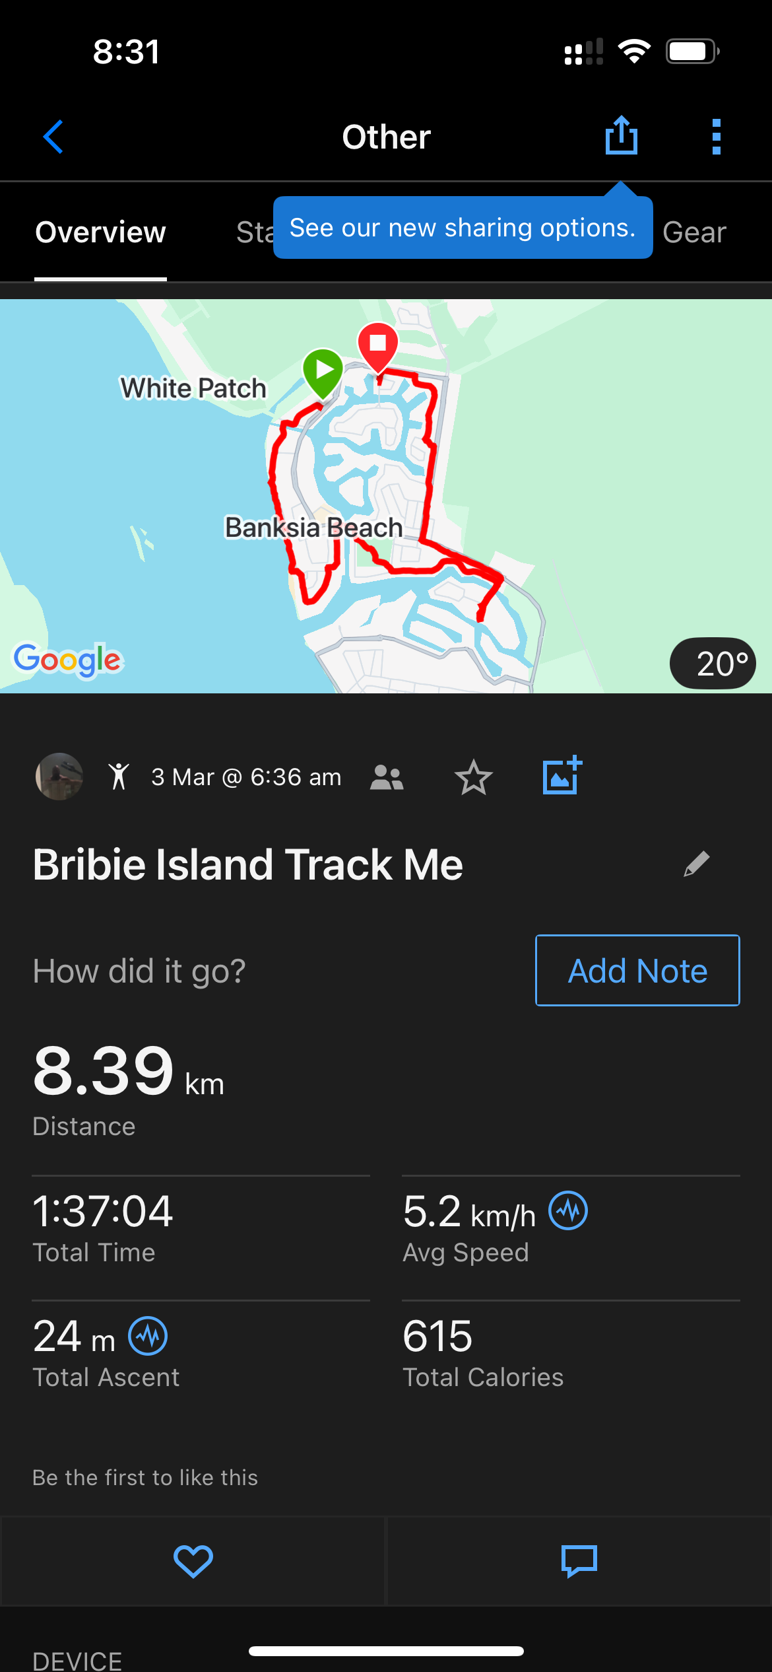Tap the blue back arrow
The height and width of the screenshot is (1672, 772).
(x=53, y=137)
